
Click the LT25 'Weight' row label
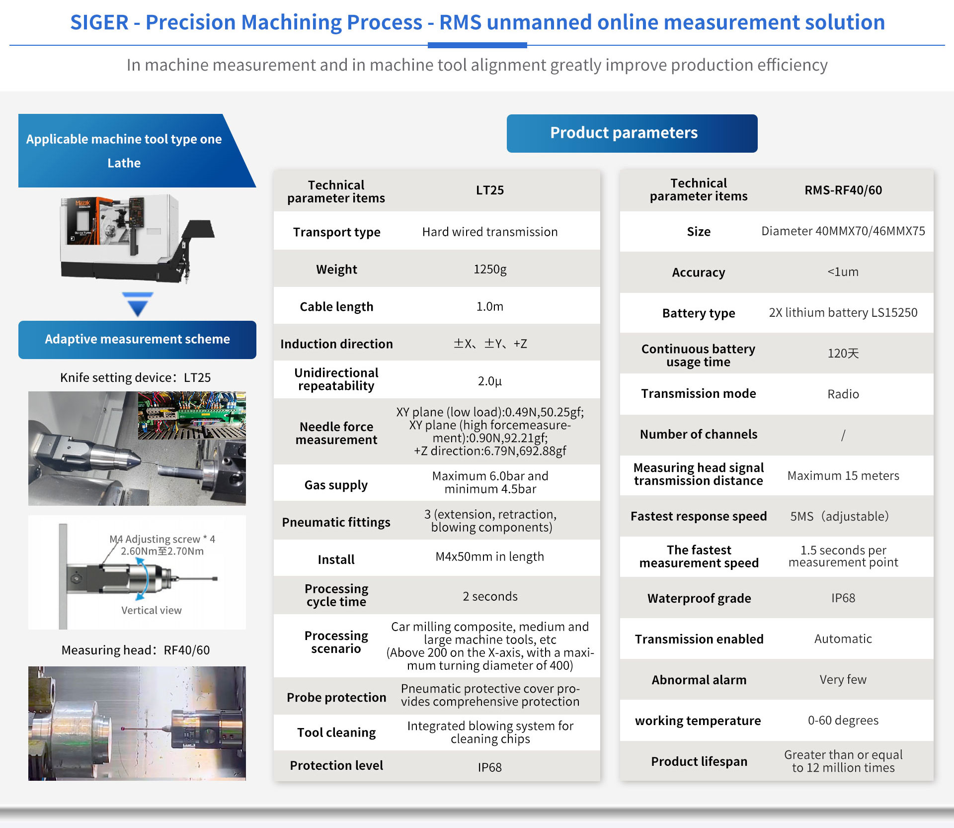(x=336, y=270)
